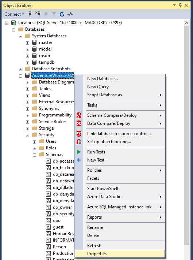193x260 pixels.
Task: Open the Azure Data Studio submenu
Action: coord(120,197)
